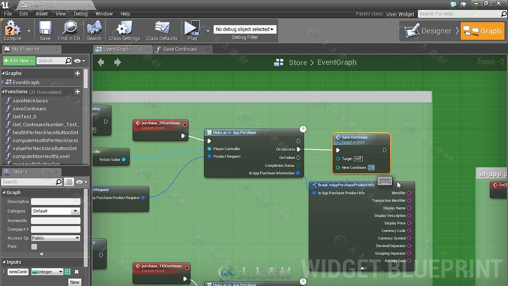508x286 pixels.
Task: Collapse the Inputs section
Action: click(x=4, y=262)
